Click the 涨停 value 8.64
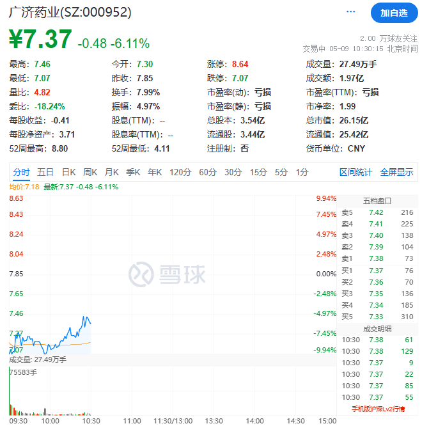The height and width of the screenshot is (426, 429). (x=240, y=64)
